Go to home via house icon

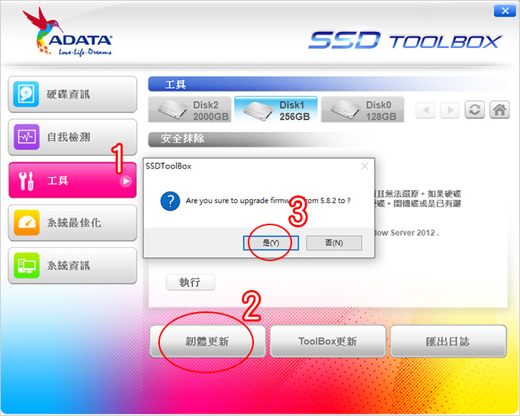(499, 110)
